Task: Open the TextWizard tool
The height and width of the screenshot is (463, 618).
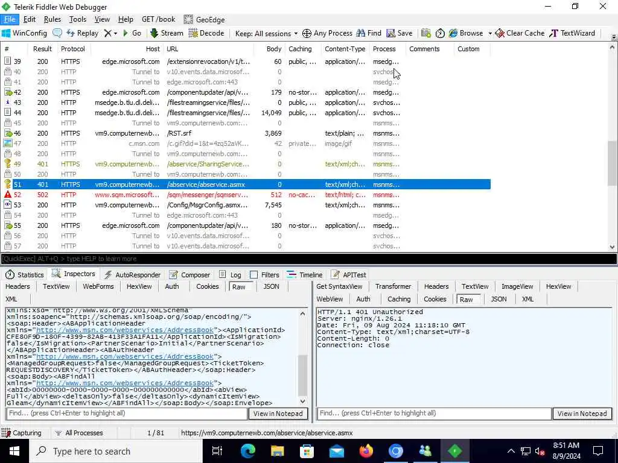Action: pos(572,33)
